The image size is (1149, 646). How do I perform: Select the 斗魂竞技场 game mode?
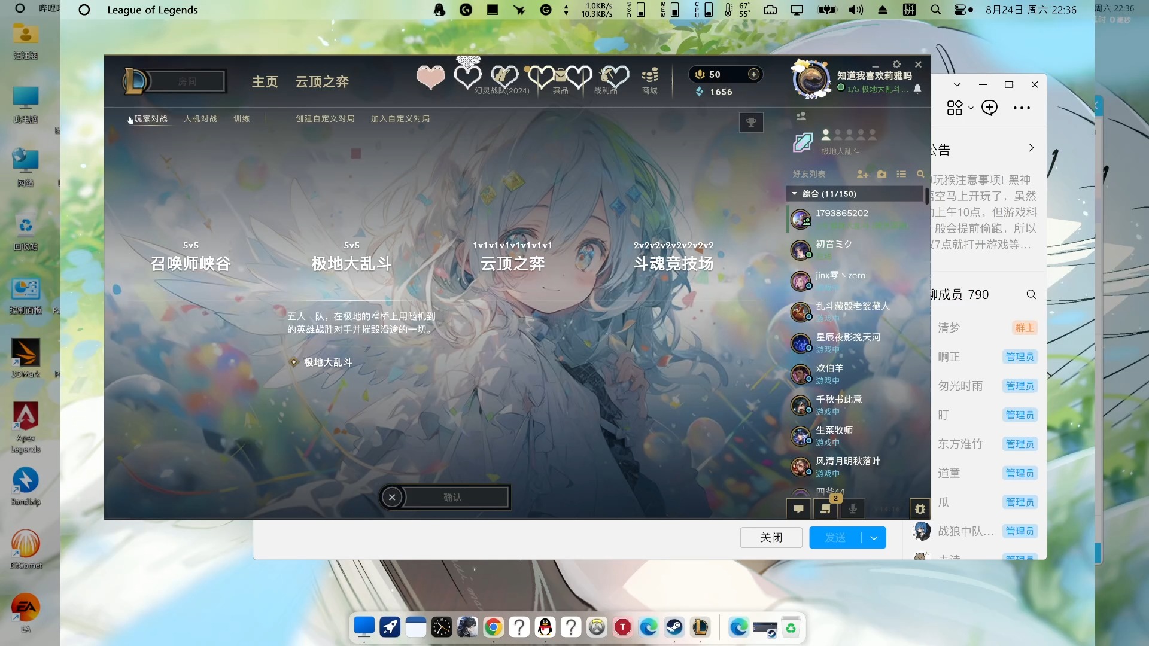click(673, 257)
